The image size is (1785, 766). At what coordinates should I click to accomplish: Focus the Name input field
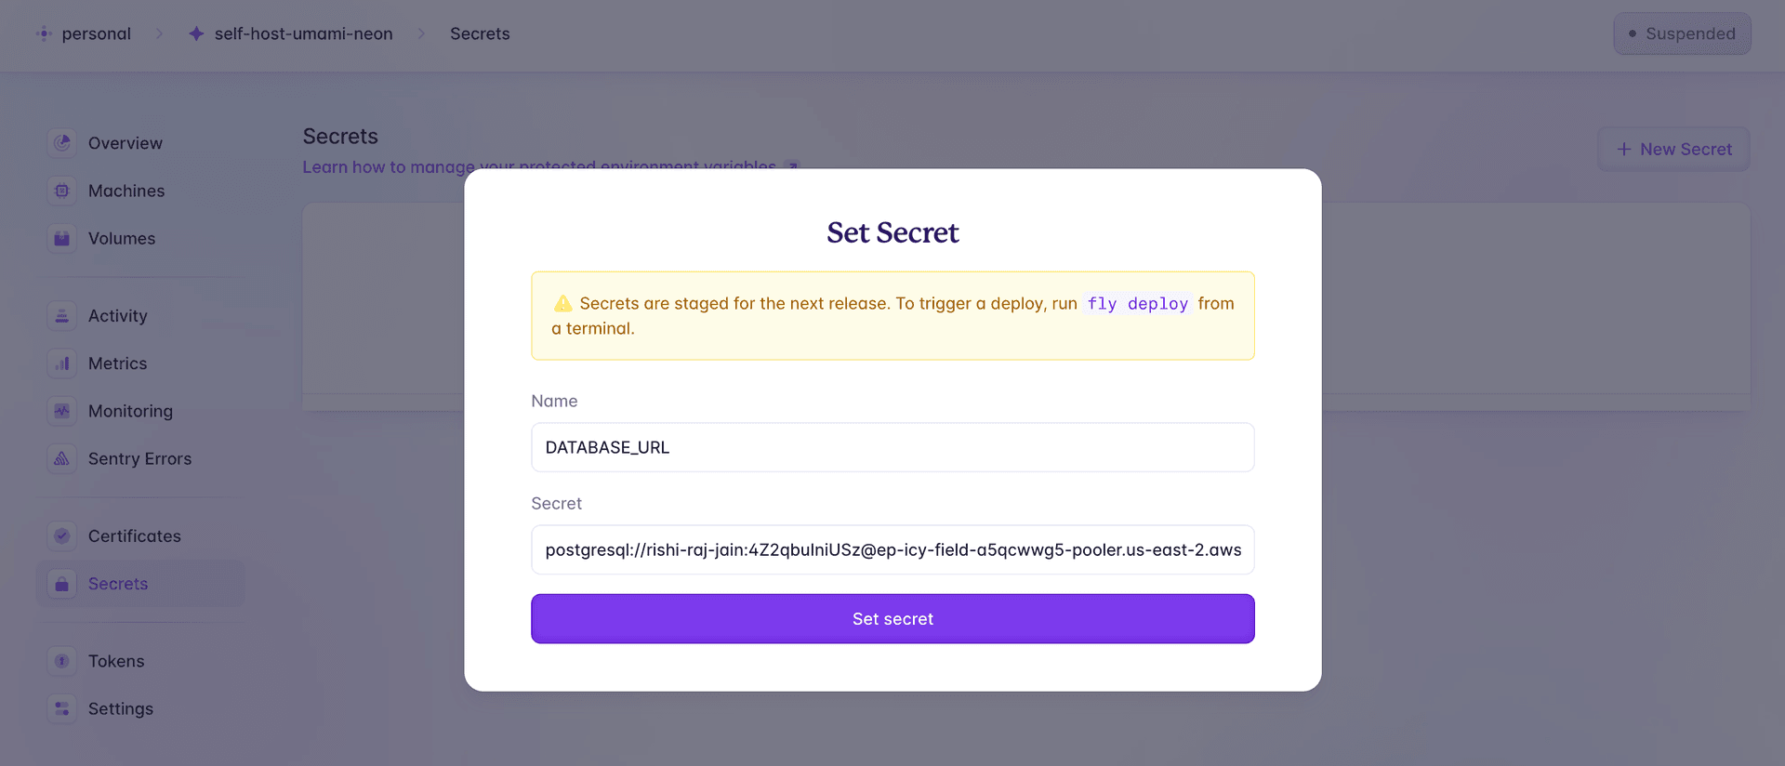tap(892, 447)
